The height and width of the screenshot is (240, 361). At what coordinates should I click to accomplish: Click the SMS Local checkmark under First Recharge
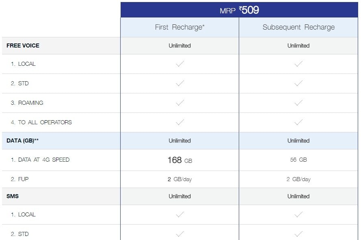pyautogui.click(x=180, y=214)
